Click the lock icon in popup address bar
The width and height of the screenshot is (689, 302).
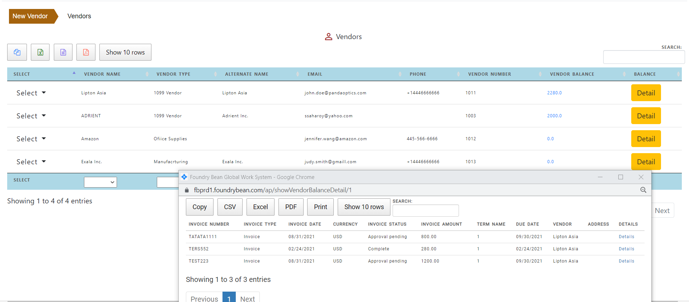(x=187, y=190)
